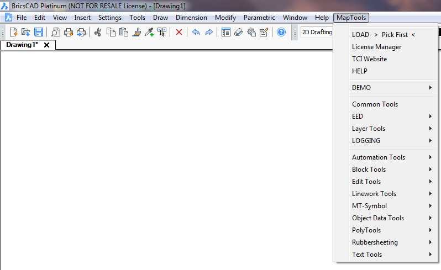Open Print Preview magnifier icon

click(55, 32)
